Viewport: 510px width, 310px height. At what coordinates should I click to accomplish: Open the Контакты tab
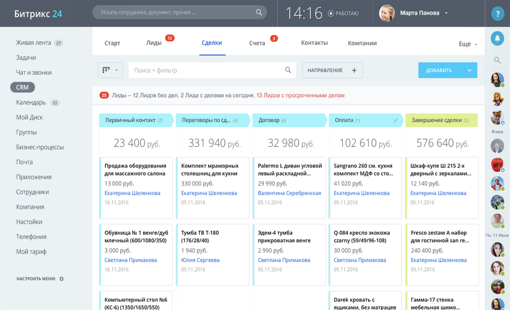coord(314,43)
